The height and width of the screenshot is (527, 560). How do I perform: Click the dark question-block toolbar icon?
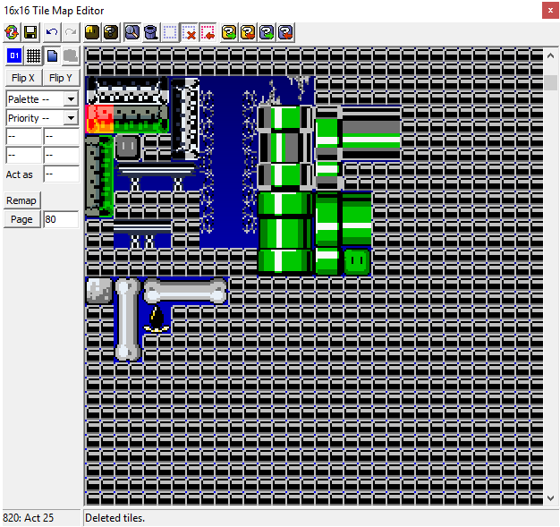[x=111, y=32]
